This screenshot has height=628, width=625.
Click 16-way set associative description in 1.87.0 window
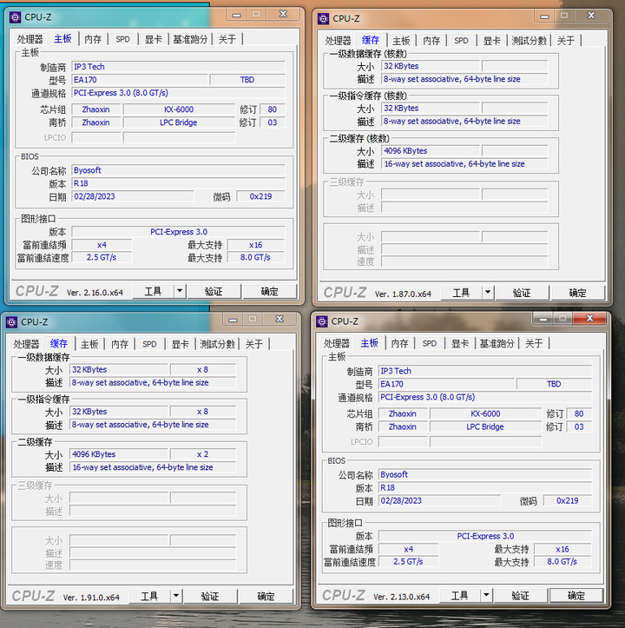tap(464, 164)
